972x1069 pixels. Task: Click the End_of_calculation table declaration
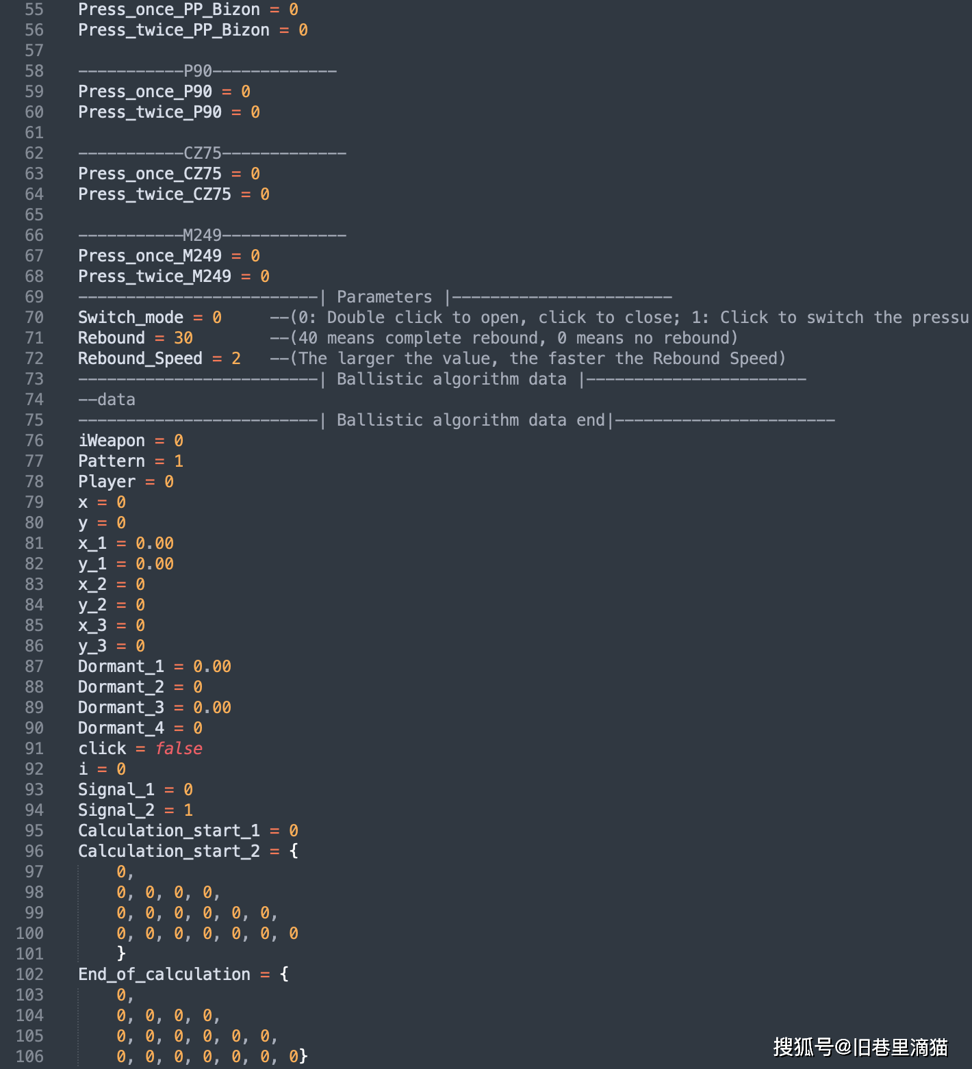[183, 975]
